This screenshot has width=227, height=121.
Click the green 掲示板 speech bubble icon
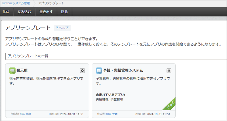(x=12, y=71)
